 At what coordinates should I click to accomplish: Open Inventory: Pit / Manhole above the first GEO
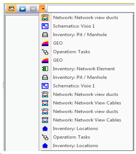point(80,35)
